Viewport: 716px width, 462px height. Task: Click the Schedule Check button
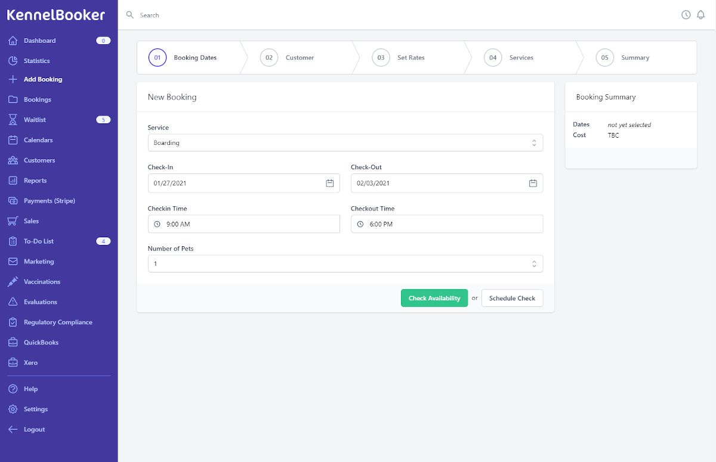point(512,298)
